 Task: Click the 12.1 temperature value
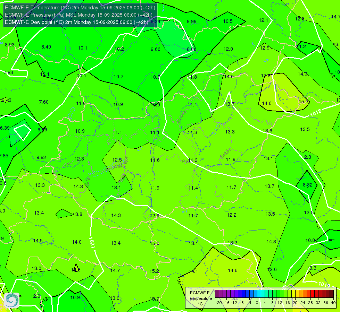coord(264,20)
